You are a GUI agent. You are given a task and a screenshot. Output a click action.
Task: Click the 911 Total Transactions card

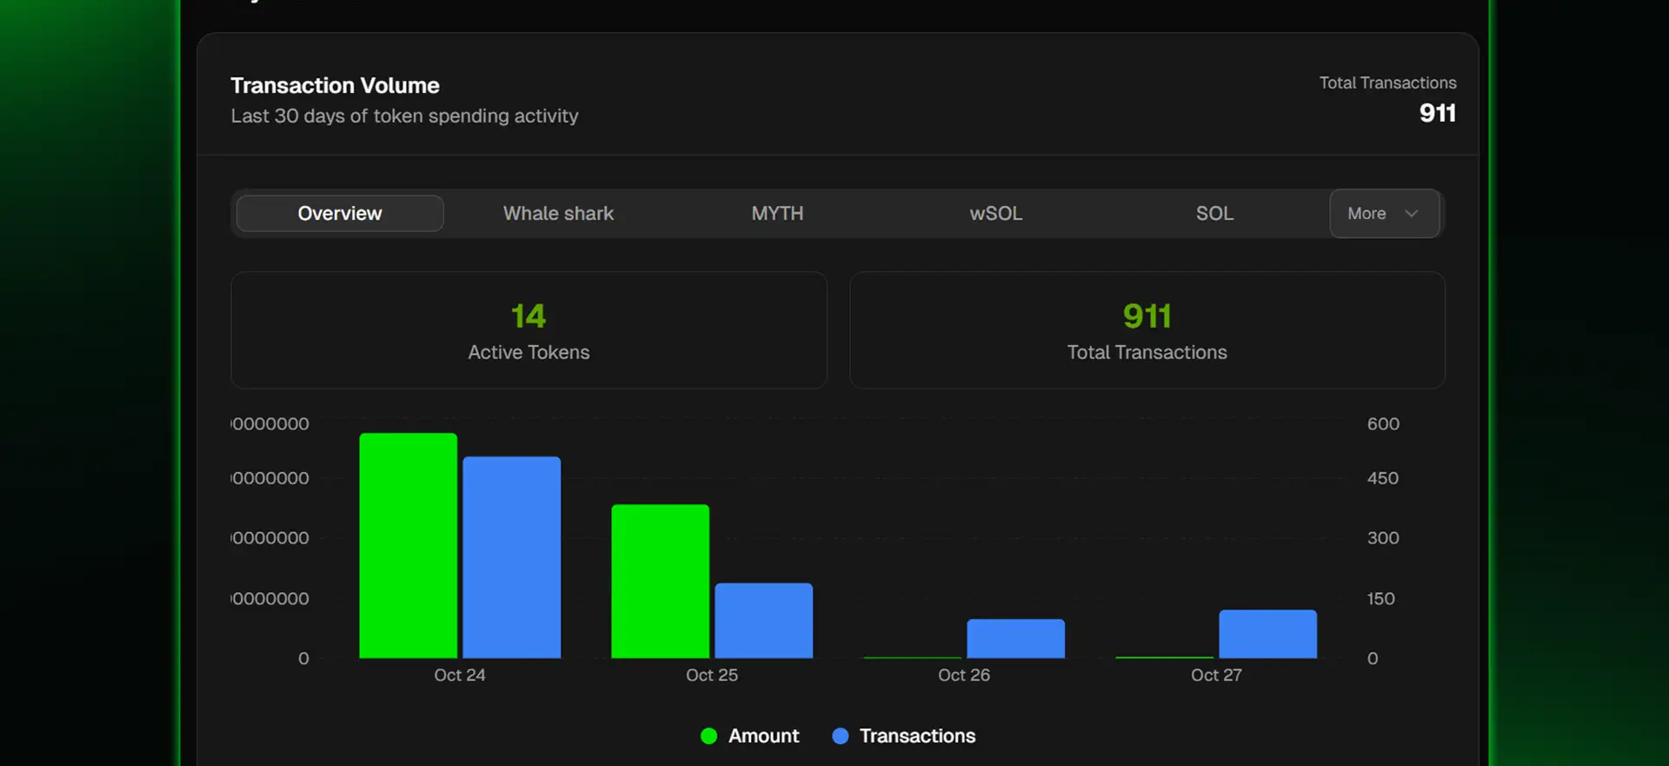tap(1147, 330)
